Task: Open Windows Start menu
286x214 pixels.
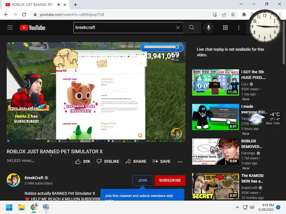Action: [x=9, y=207]
